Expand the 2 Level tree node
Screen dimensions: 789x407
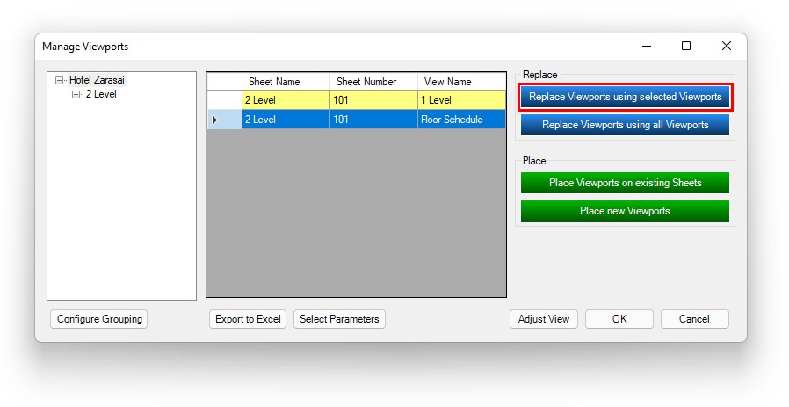tap(76, 94)
